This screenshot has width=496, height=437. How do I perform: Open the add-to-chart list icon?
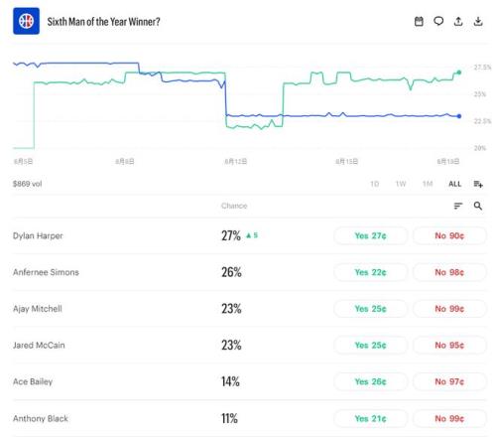coord(478,184)
